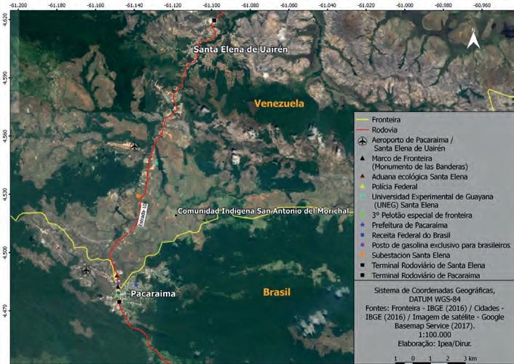Screen dimensions: 514x364
Task: Click legend square for Terminal Rodoviário de Pacaraima
Action: click(x=363, y=275)
